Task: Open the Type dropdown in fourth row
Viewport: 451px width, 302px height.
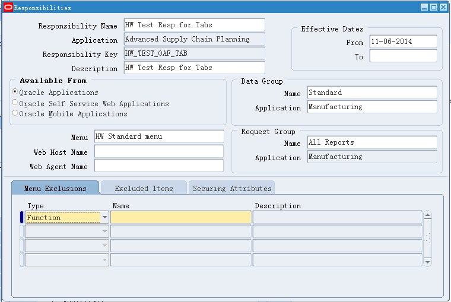Action: (x=104, y=260)
